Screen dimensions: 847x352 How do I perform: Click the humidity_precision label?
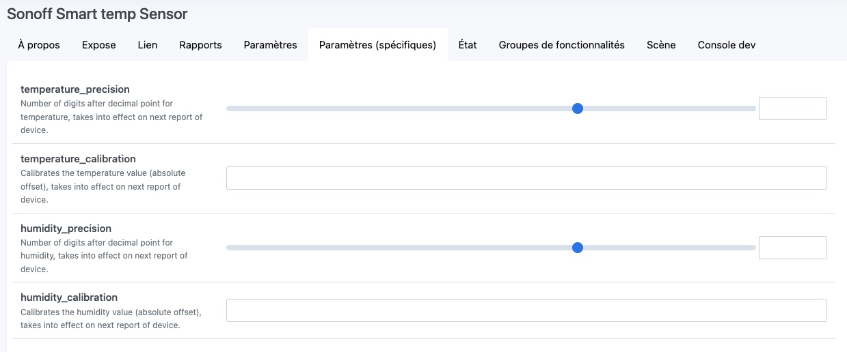click(66, 229)
